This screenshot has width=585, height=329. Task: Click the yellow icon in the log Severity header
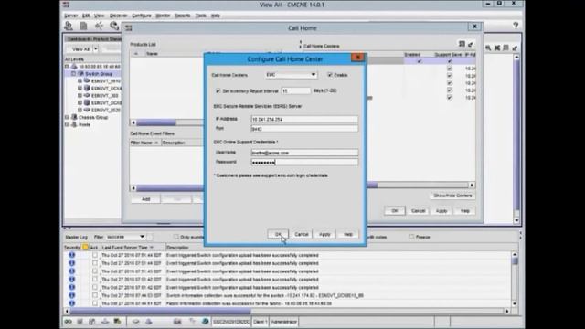[x=85, y=247]
